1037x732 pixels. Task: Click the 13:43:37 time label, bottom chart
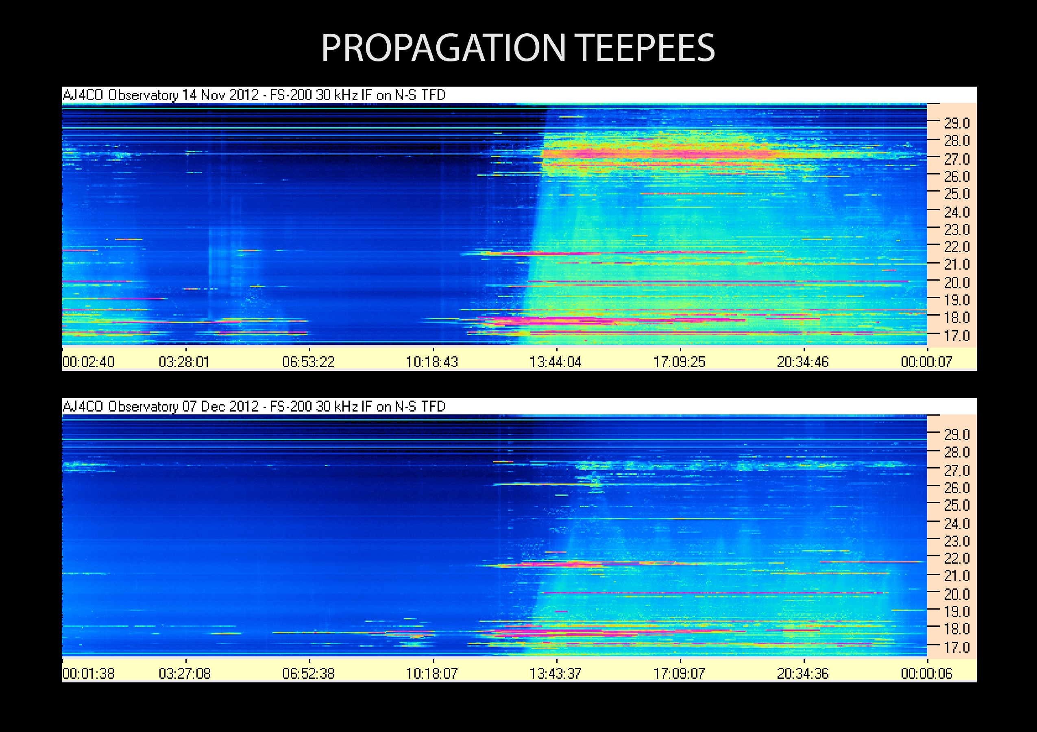(555, 674)
